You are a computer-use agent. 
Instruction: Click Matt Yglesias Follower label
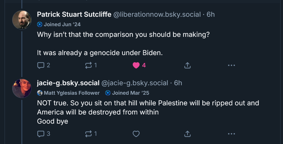coord(68,93)
